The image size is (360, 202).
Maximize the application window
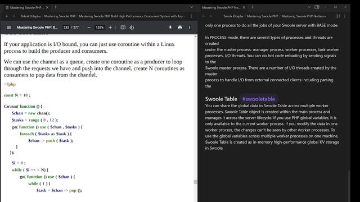335,7
